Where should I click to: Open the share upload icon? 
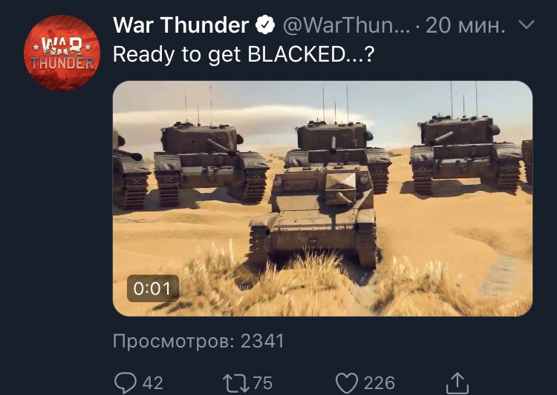pyautogui.click(x=457, y=383)
